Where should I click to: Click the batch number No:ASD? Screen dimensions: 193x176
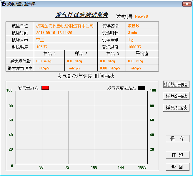click(x=142, y=17)
